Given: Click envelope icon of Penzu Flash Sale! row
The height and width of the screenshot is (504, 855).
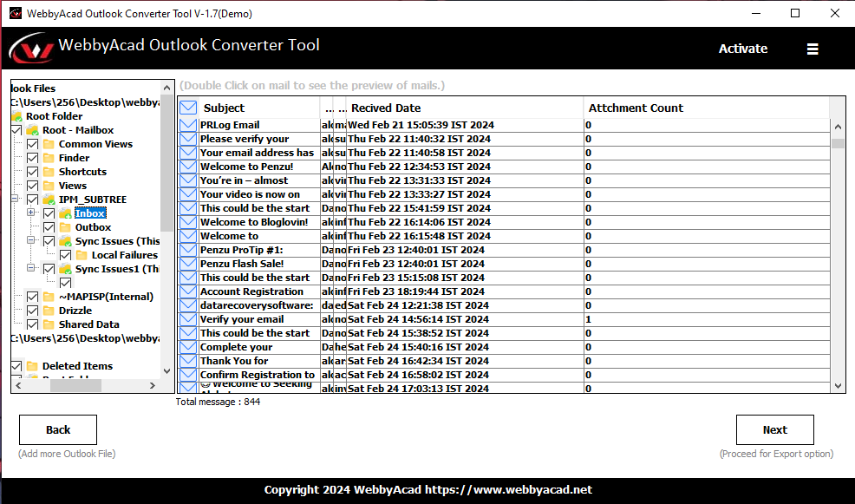Looking at the screenshot, I should click(x=188, y=264).
